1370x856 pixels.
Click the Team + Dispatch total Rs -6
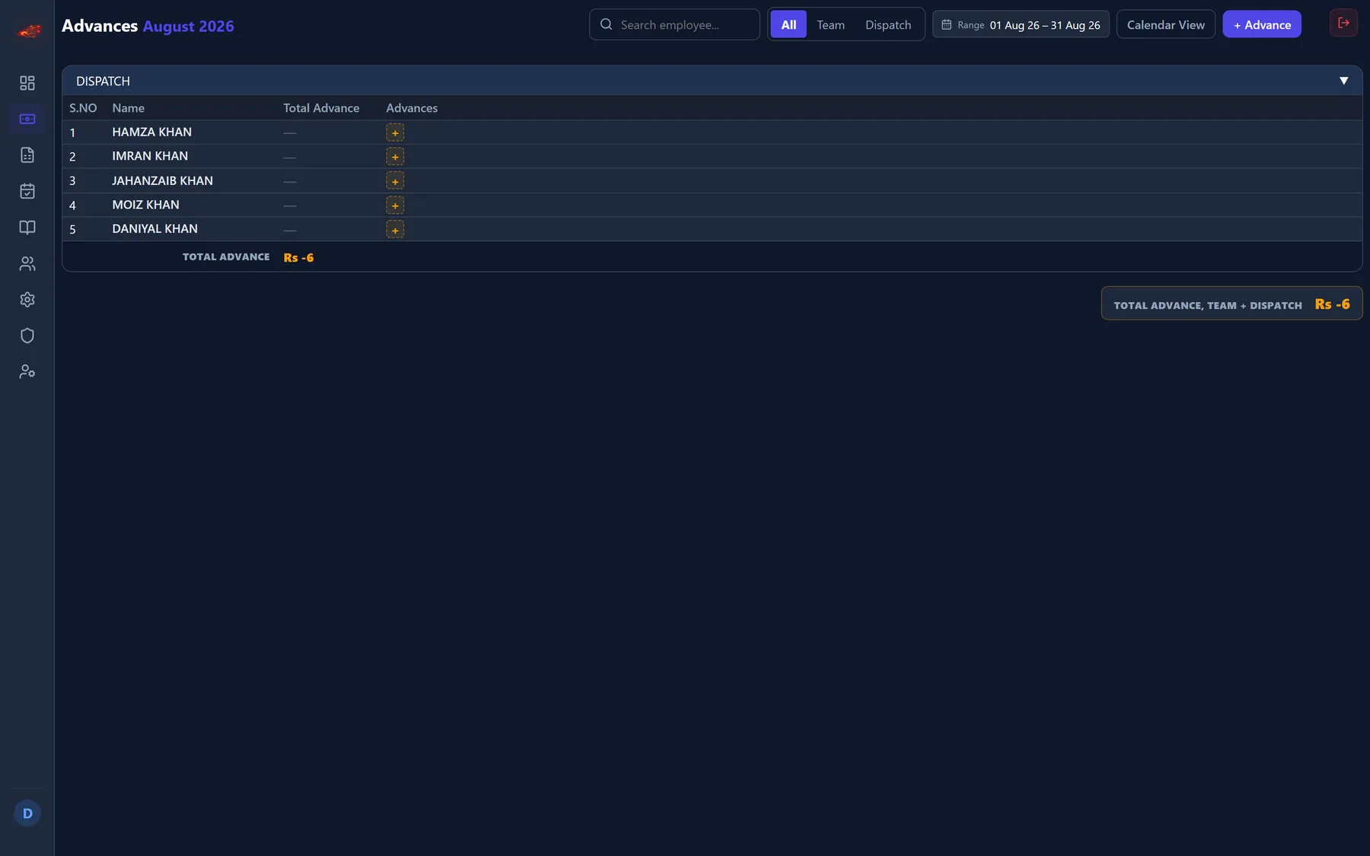coord(1332,304)
